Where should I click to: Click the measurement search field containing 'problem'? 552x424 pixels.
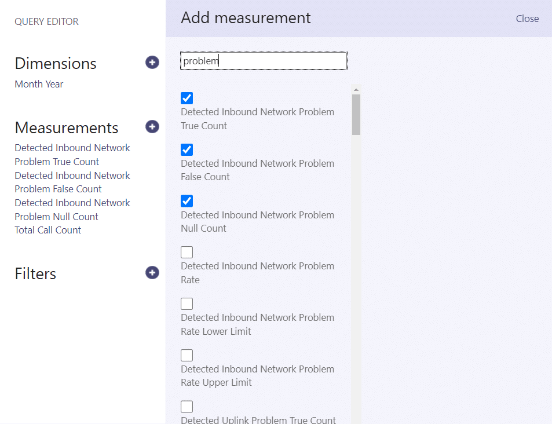click(x=264, y=61)
